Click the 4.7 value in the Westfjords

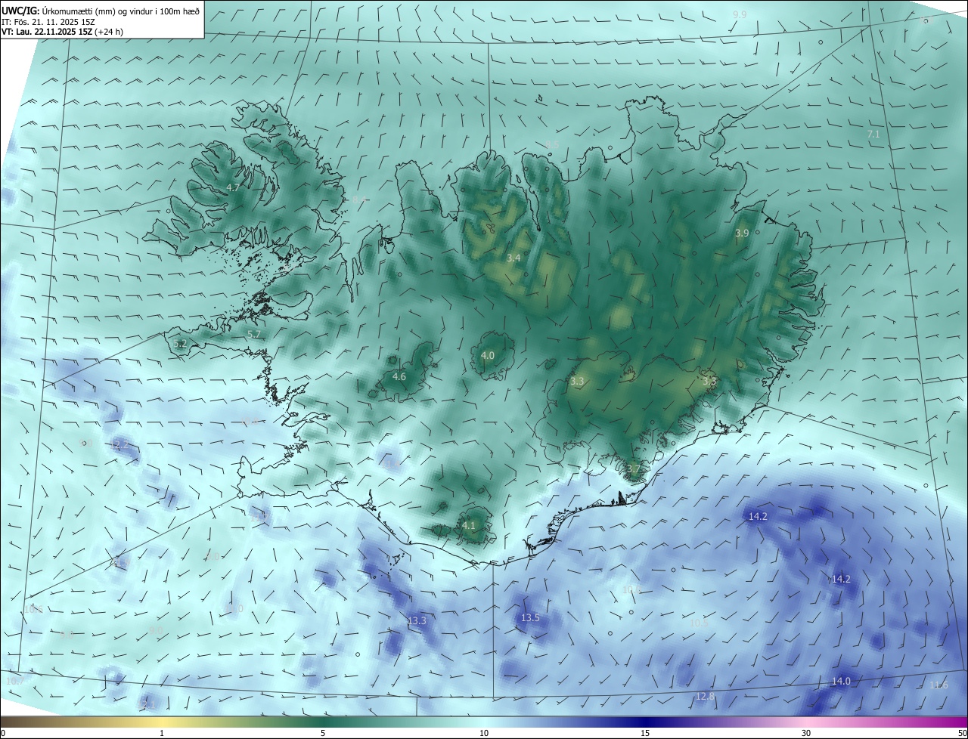click(x=233, y=187)
